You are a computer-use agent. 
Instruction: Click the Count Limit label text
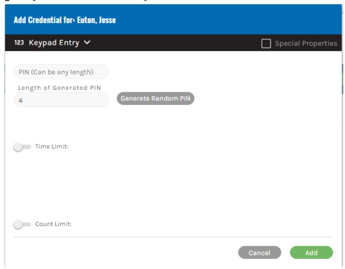pyautogui.click(x=54, y=224)
